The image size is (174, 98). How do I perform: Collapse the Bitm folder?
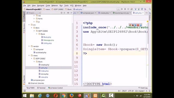tap(32, 28)
